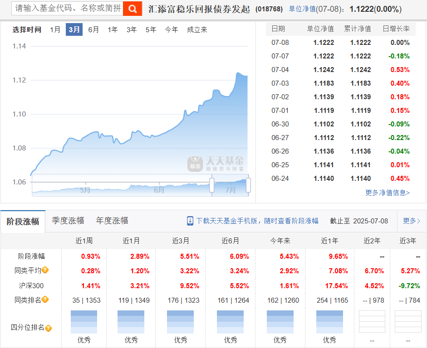This screenshot has height=348, width=427.
Task: Open 下载天天基金手机版 link
Action: click(x=257, y=221)
